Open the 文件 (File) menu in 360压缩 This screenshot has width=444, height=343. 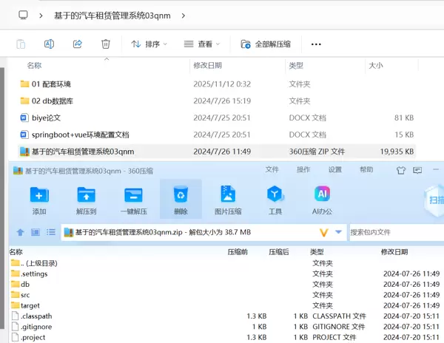click(x=272, y=170)
